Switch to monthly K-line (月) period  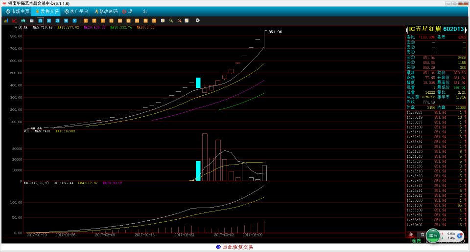click(58, 21)
